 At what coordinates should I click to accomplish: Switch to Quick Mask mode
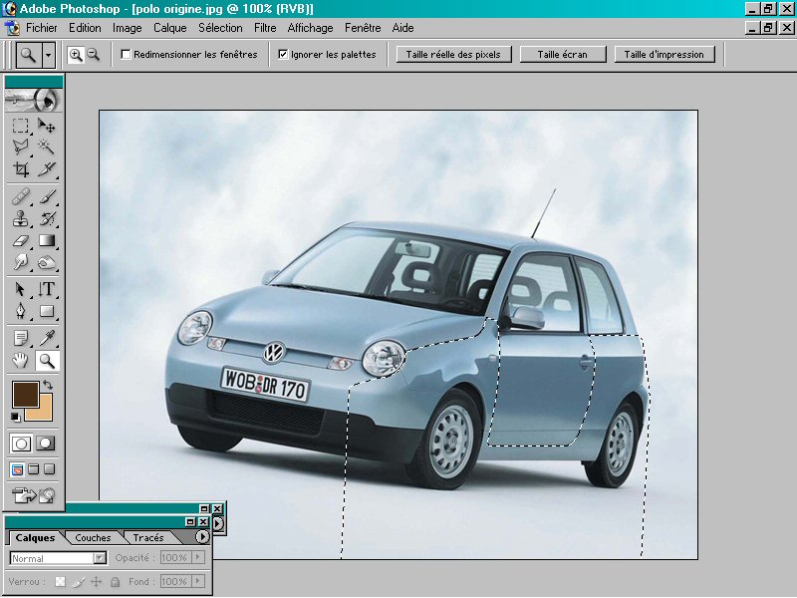tap(46, 443)
